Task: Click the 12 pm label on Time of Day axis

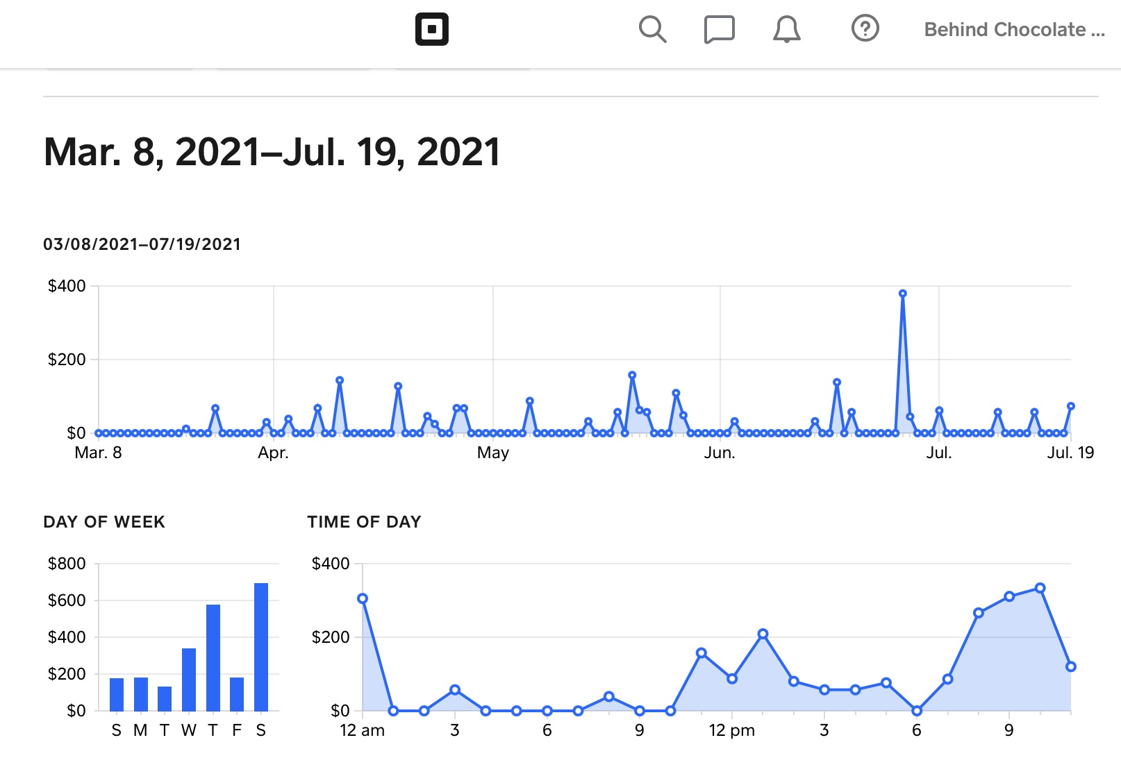Action: coord(731,730)
